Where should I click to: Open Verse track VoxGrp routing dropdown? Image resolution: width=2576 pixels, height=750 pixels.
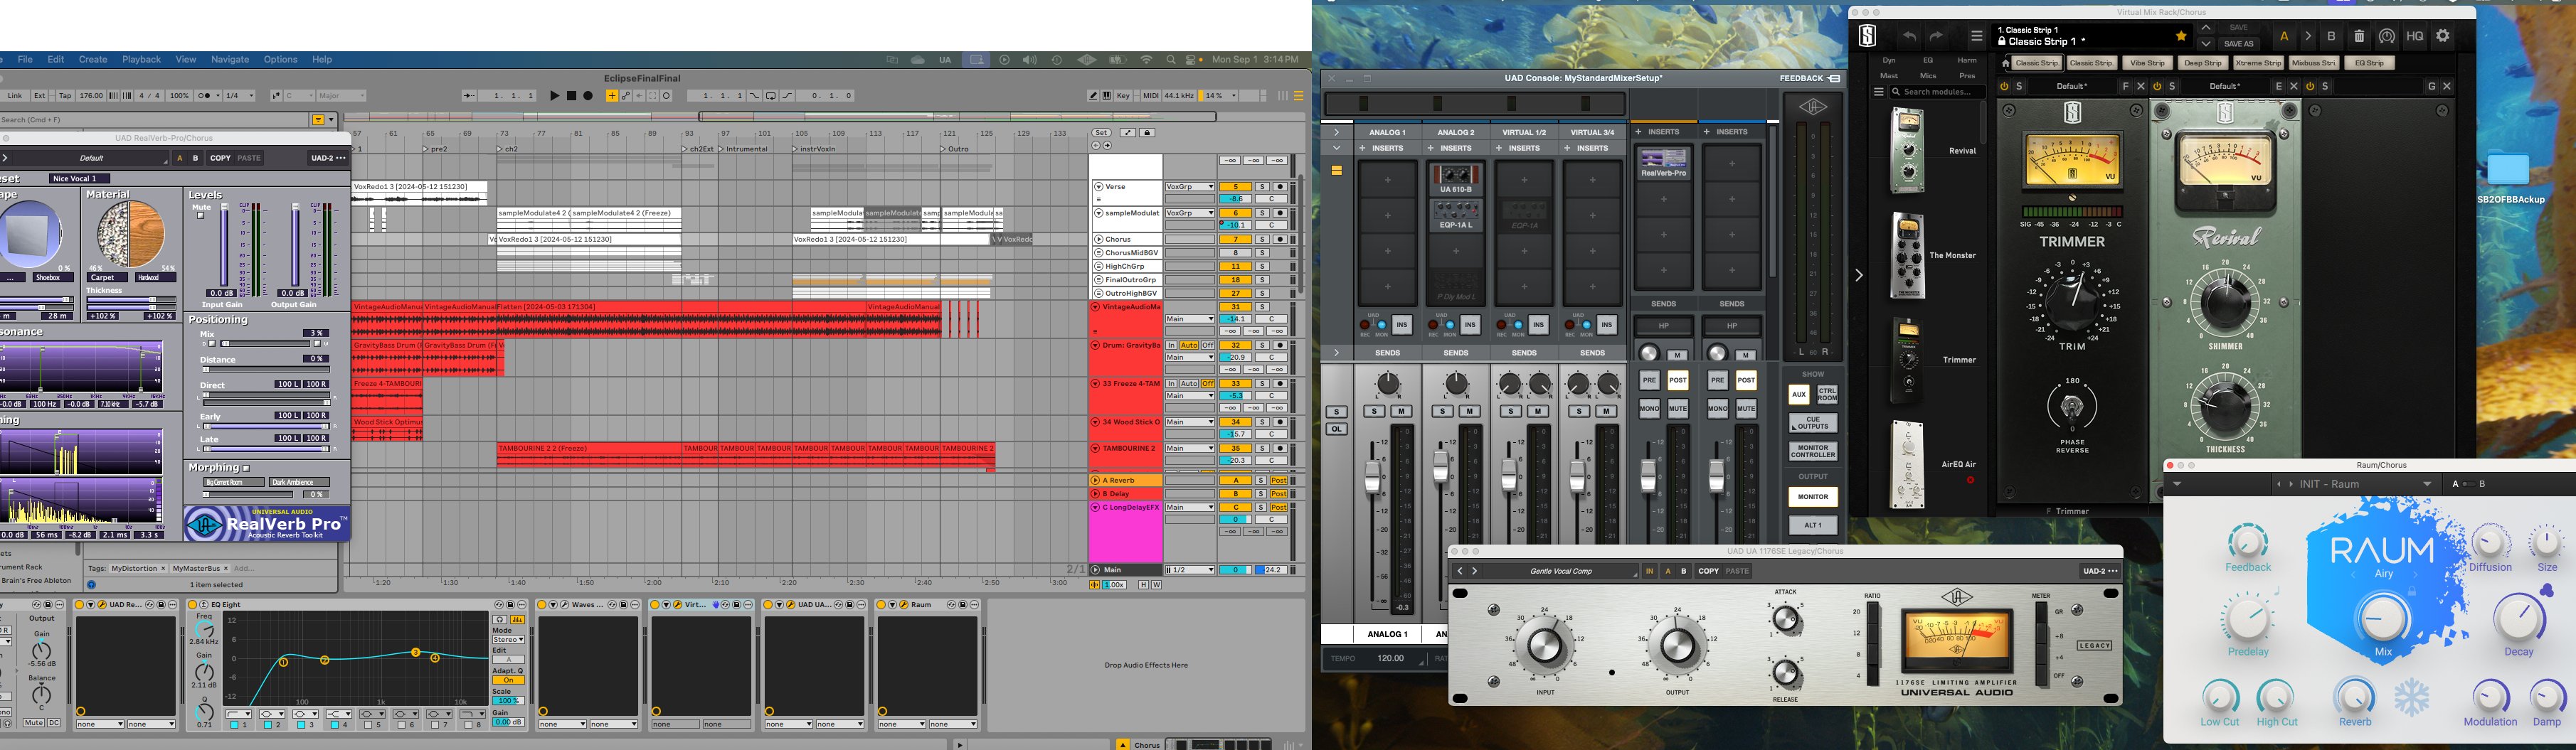coord(1189,187)
